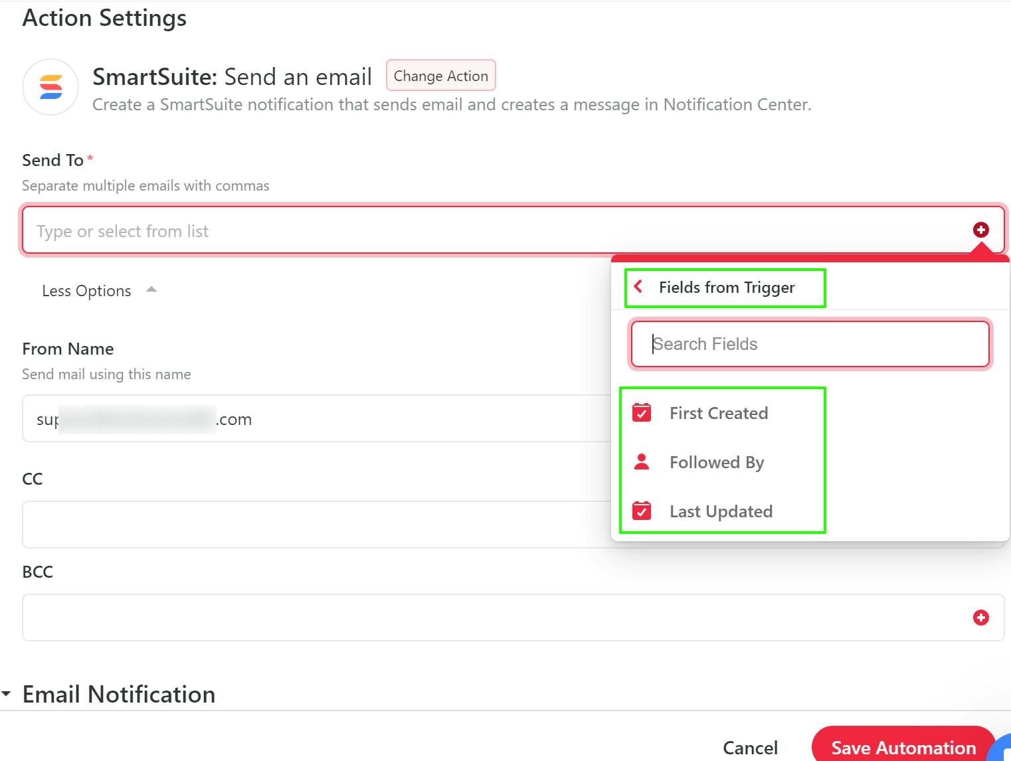Click the Change Action button
This screenshot has height=761, width=1011.
440,76
